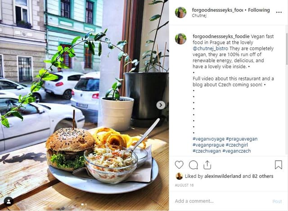This screenshot has height=211, width=288.
Task: Open the Chutnej location link
Action: pos(199,16)
